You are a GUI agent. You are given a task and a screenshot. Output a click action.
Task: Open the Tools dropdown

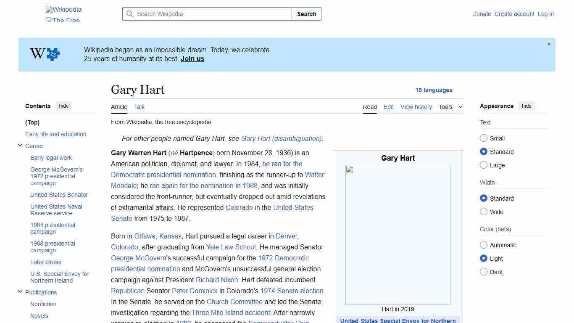pos(450,107)
